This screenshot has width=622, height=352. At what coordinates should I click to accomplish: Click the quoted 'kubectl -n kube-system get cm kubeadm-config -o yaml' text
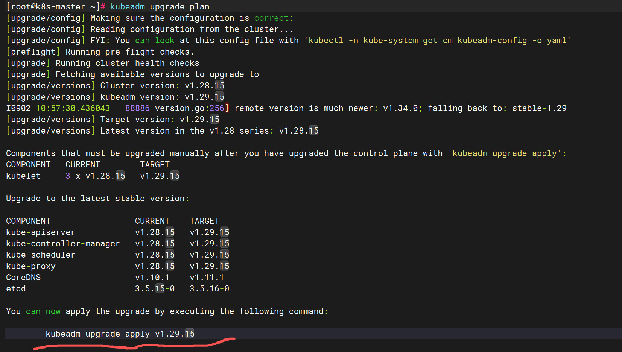tap(437, 41)
